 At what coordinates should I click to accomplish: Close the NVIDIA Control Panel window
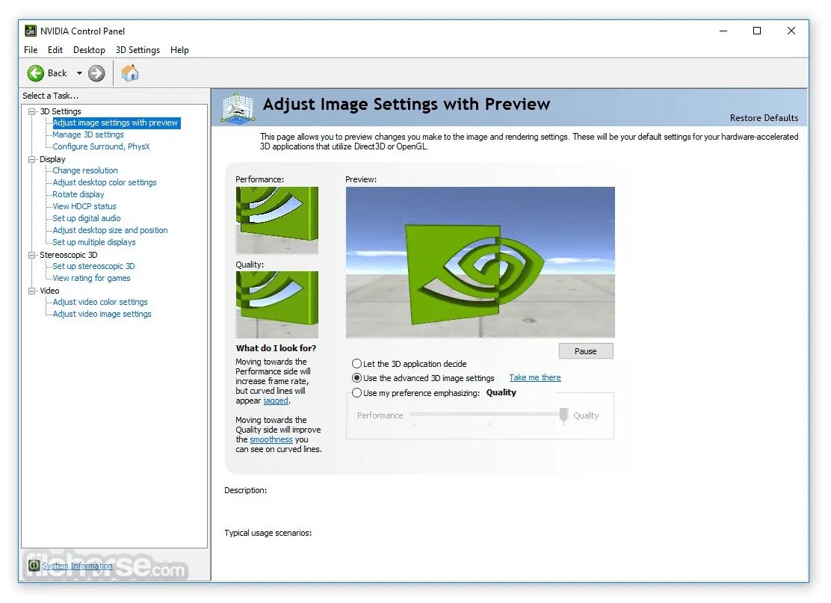791,31
